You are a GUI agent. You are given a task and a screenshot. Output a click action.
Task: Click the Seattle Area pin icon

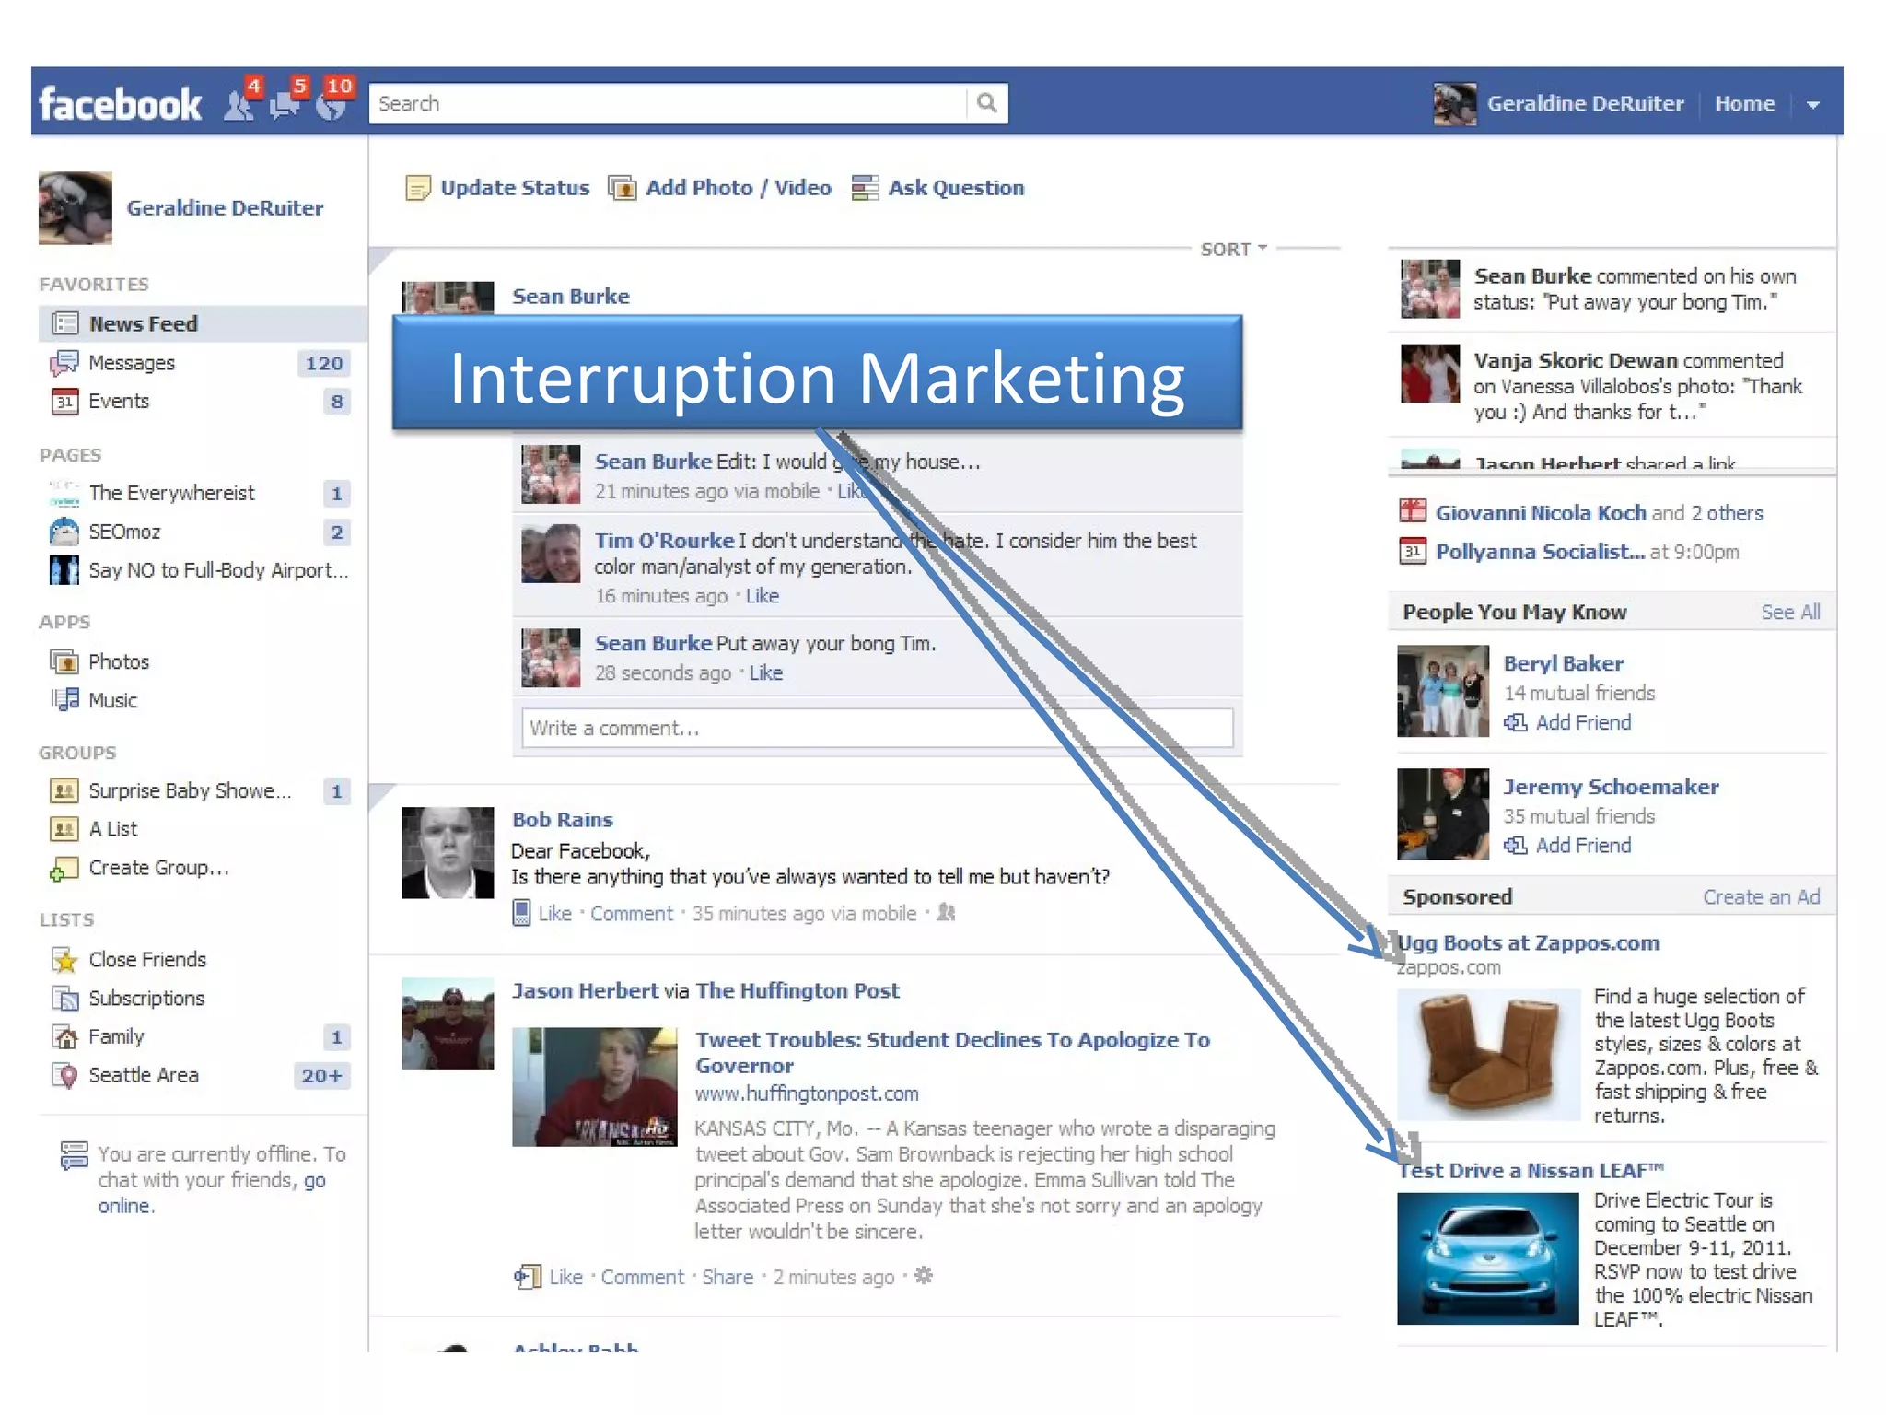[64, 1075]
